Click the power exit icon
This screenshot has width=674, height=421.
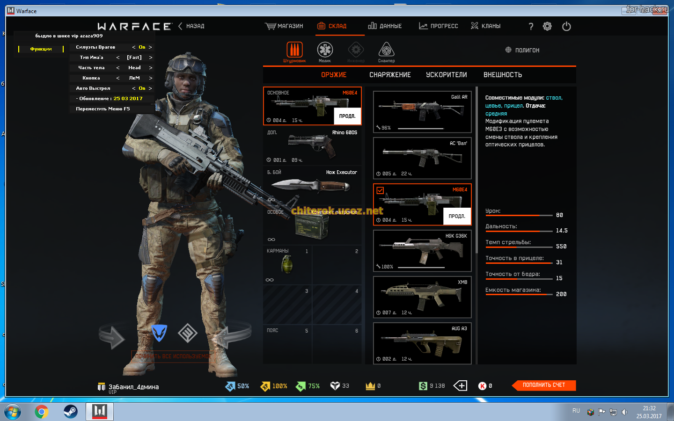click(566, 26)
